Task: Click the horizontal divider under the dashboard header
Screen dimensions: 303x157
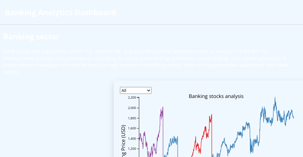Action: [151, 24]
